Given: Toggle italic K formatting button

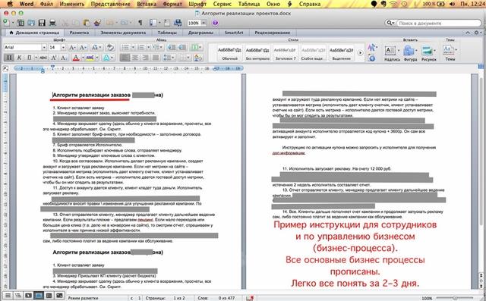Looking at the screenshot, I should pyautogui.click(x=19, y=58).
